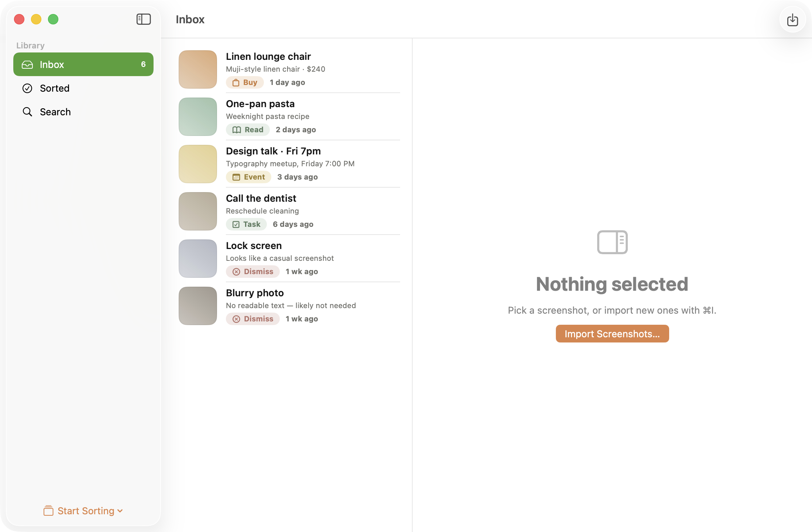Select the One-pan pasta thumbnail
The width and height of the screenshot is (812, 532).
tap(198, 117)
